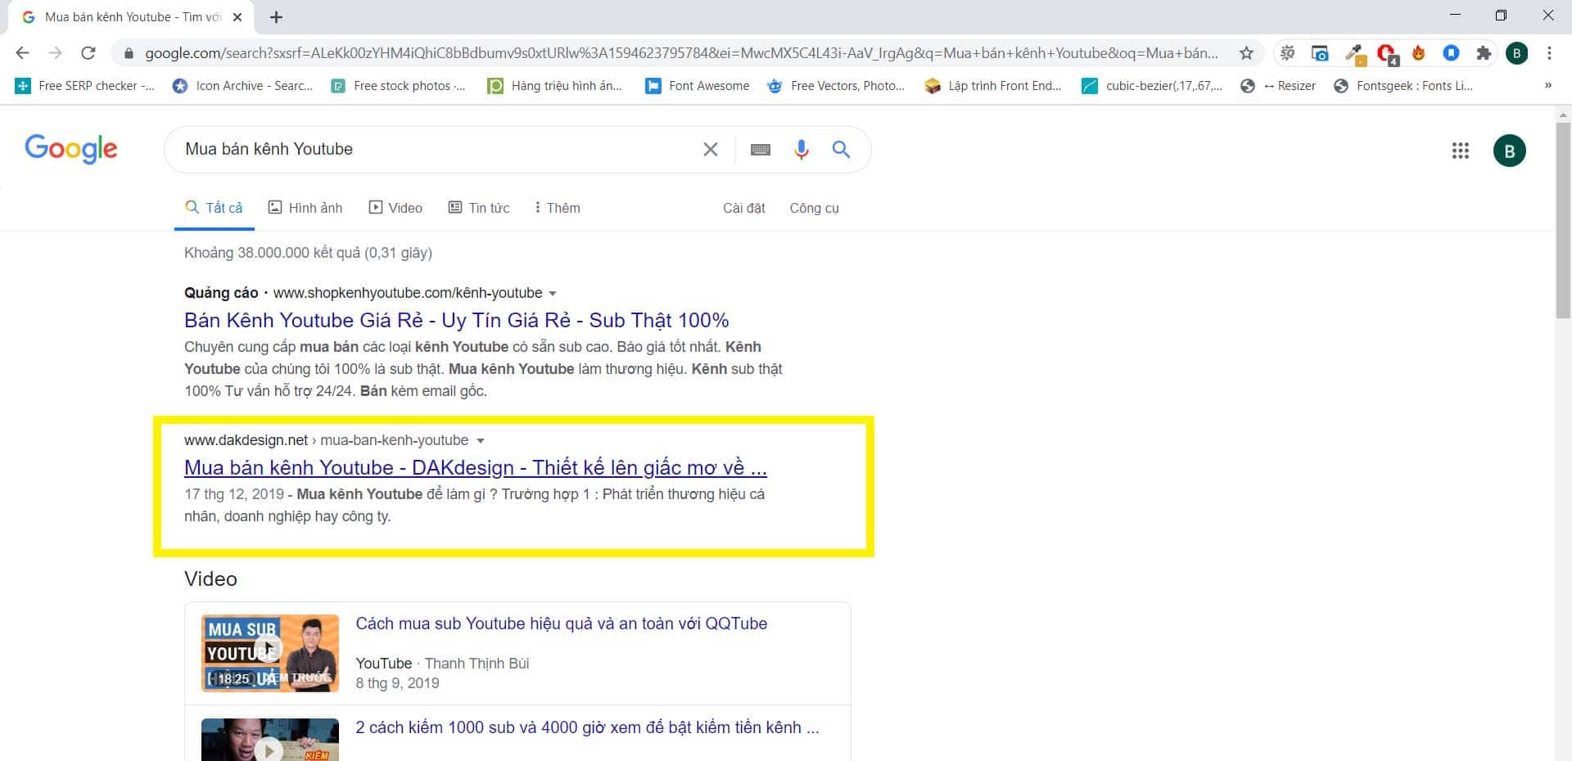Open Icon Archive bookmark
Screen dimensions: 1572x761
242,85
